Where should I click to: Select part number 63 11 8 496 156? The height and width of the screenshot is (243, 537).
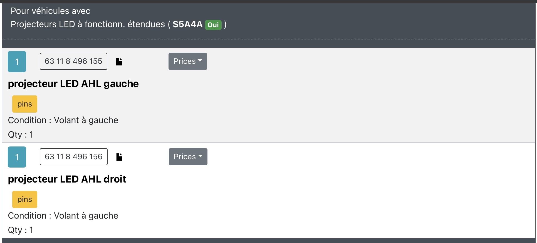click(74, 157)
